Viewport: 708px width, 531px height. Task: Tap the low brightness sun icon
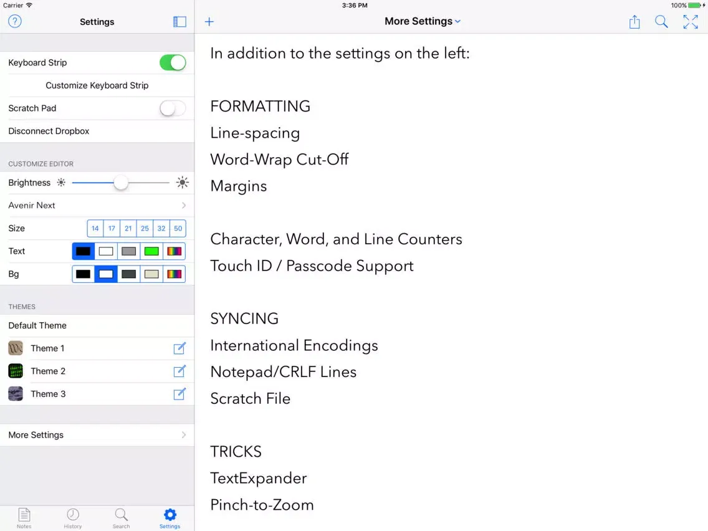[x=62, y=183]
